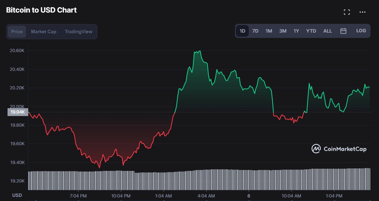Enable the 1Y timeframe
Screen dimensions: 379x201
point(296,31)
